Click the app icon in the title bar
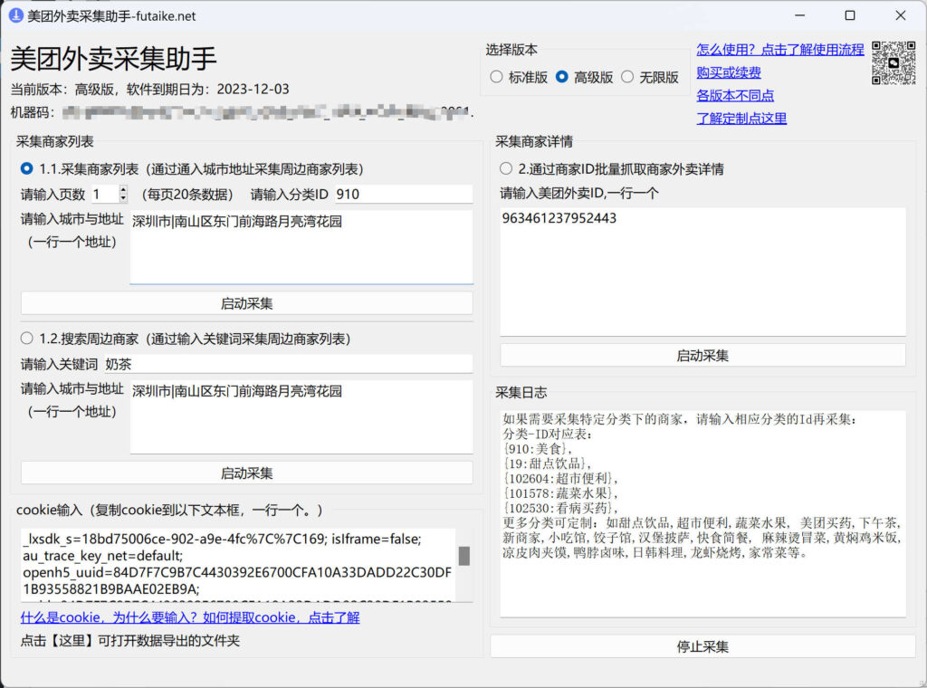 pyautogui.click(x=16, y=15)
